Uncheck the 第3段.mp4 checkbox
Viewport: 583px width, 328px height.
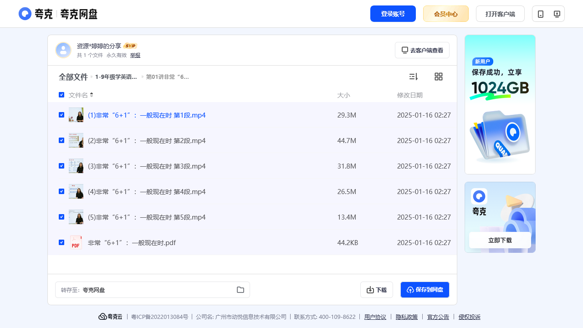[61, 166]
